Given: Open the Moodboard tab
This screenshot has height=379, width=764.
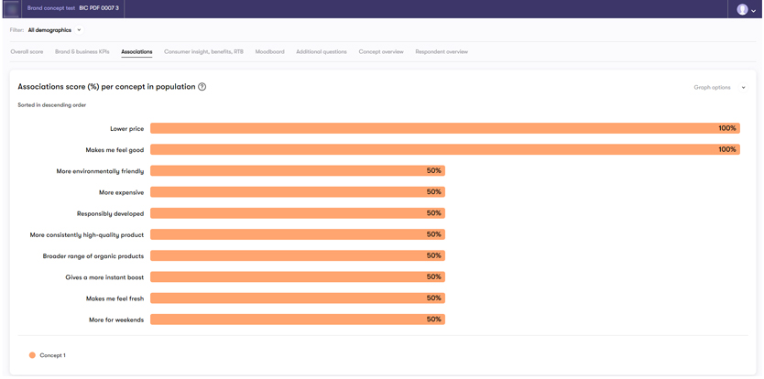Looking at the screenshot, I should pyautogui.click(x=269, y=52).
